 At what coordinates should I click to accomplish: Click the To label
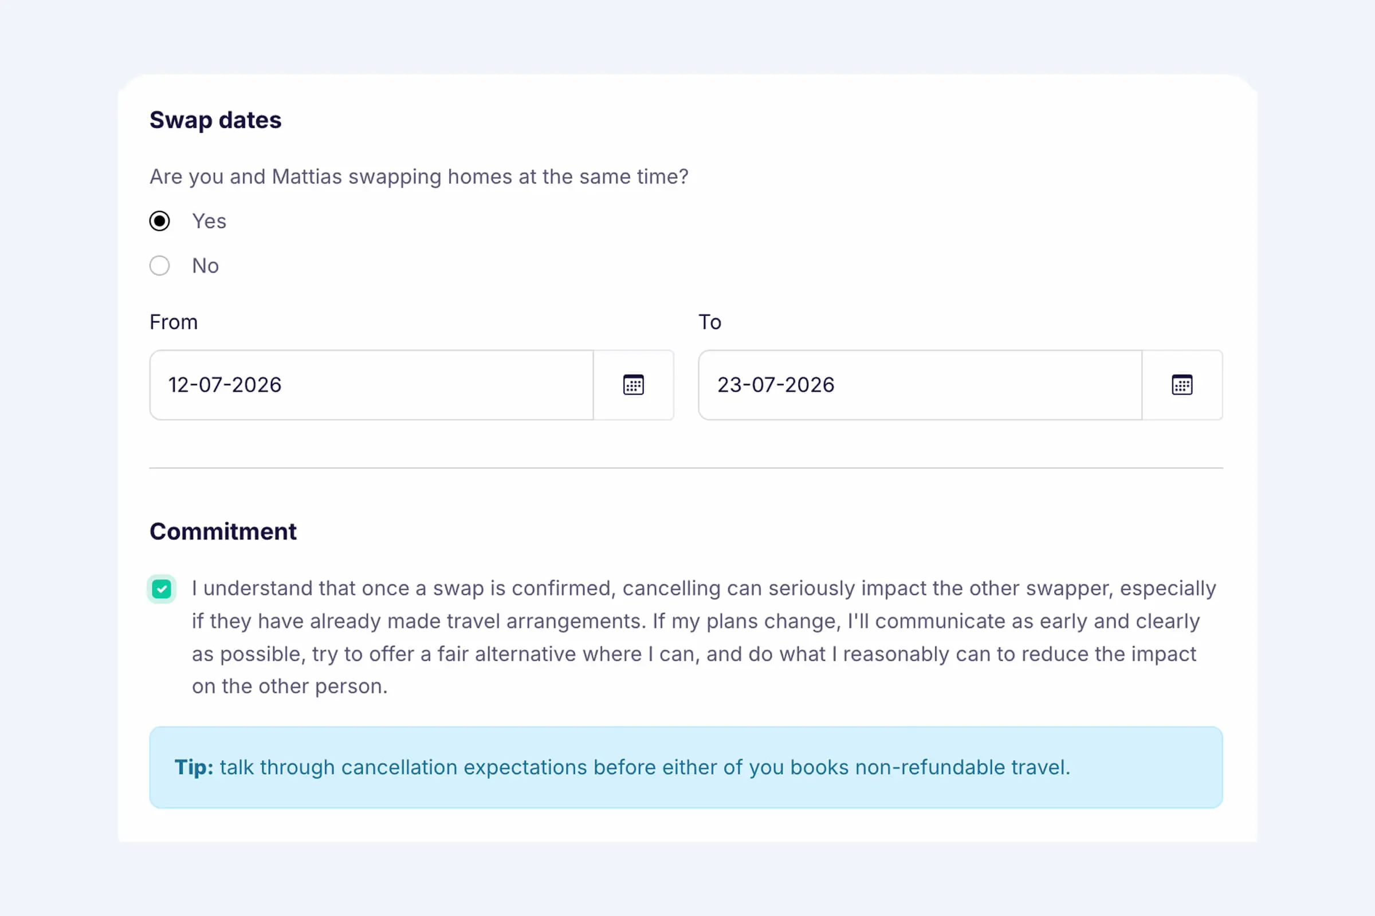point(710,322)
